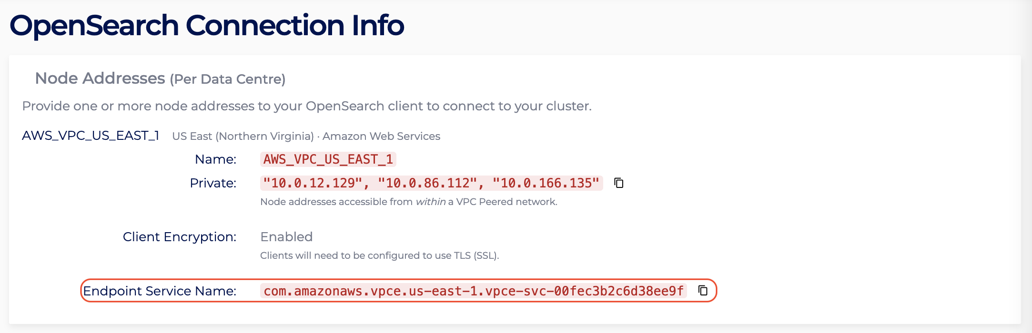Copy the Endpoint Service Name value
This screenshot has height=333, width=1032.
[703, 290]
